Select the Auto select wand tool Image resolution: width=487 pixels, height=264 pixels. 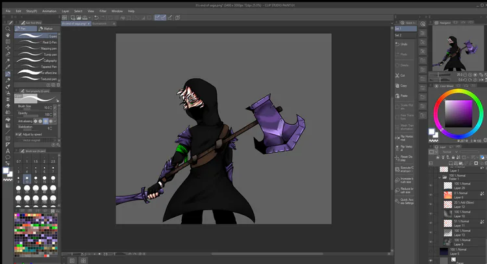8,60
